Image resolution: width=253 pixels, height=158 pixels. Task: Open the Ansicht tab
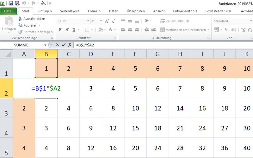[x=159, y=11]
